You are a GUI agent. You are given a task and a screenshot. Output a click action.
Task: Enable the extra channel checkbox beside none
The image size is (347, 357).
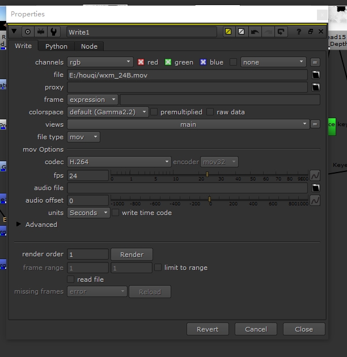[233, 62]
